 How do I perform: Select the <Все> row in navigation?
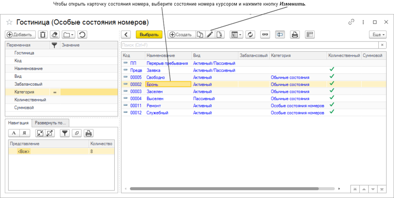click(x=61, y=151)
